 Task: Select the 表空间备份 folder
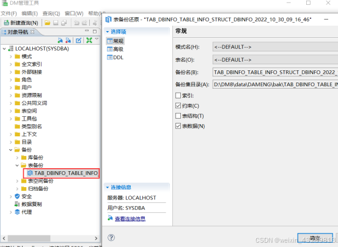[x=40, y=181]
